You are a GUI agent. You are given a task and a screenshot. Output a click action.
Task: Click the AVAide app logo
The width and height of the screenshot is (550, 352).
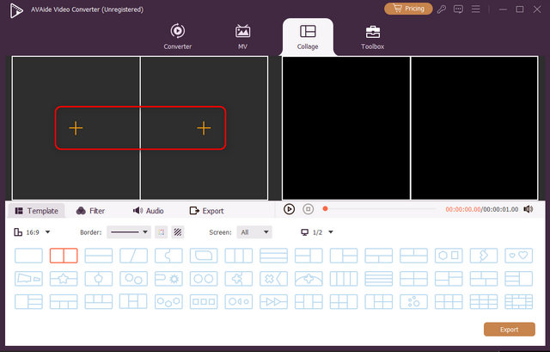click(x=16, y=10)
